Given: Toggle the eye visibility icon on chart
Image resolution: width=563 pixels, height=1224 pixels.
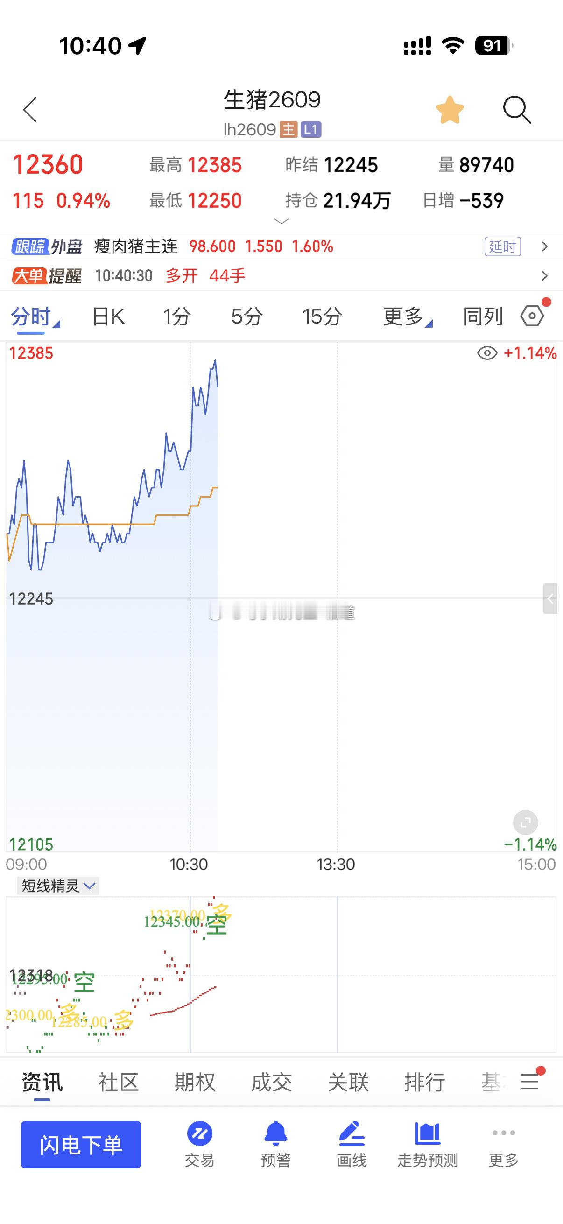Looking at the screenshot, I should (487, 353).
